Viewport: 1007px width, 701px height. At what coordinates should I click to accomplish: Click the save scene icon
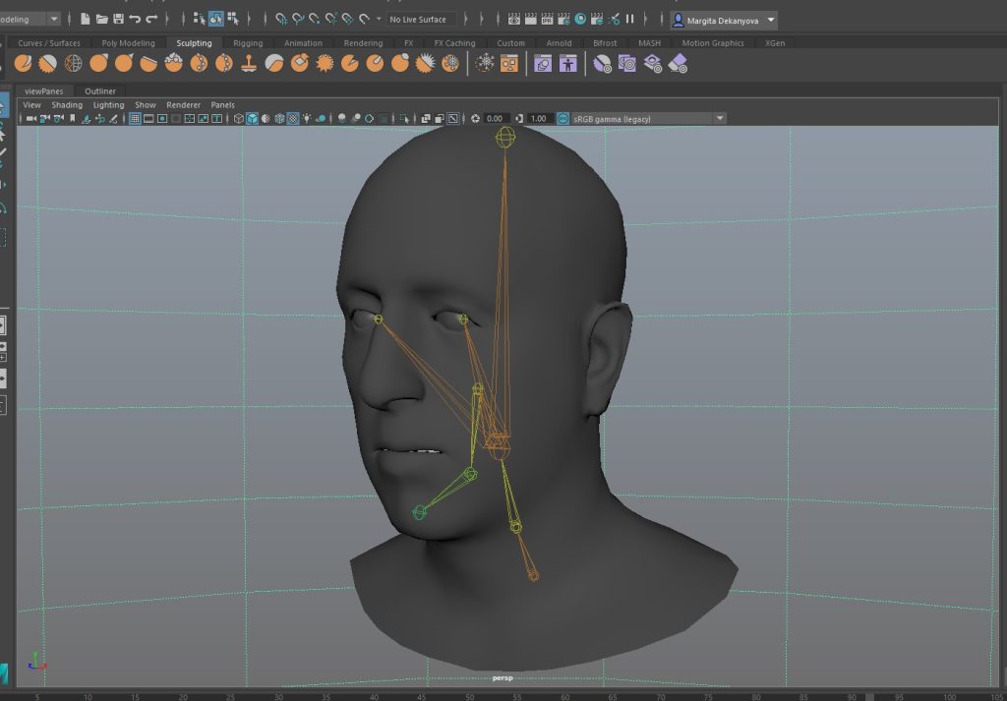[118, 19]
